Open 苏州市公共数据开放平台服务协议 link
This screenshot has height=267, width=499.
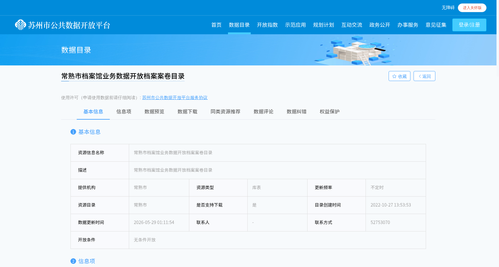175,98
